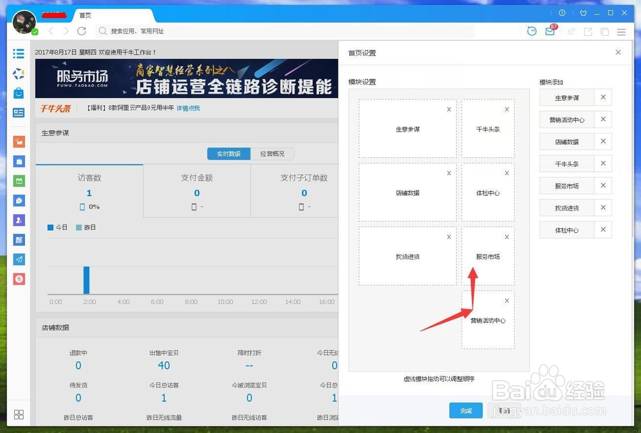The image size is (641, 433).
Task: Open the blue smiling shopping bag icon
Action: click(x=19, y=93)
